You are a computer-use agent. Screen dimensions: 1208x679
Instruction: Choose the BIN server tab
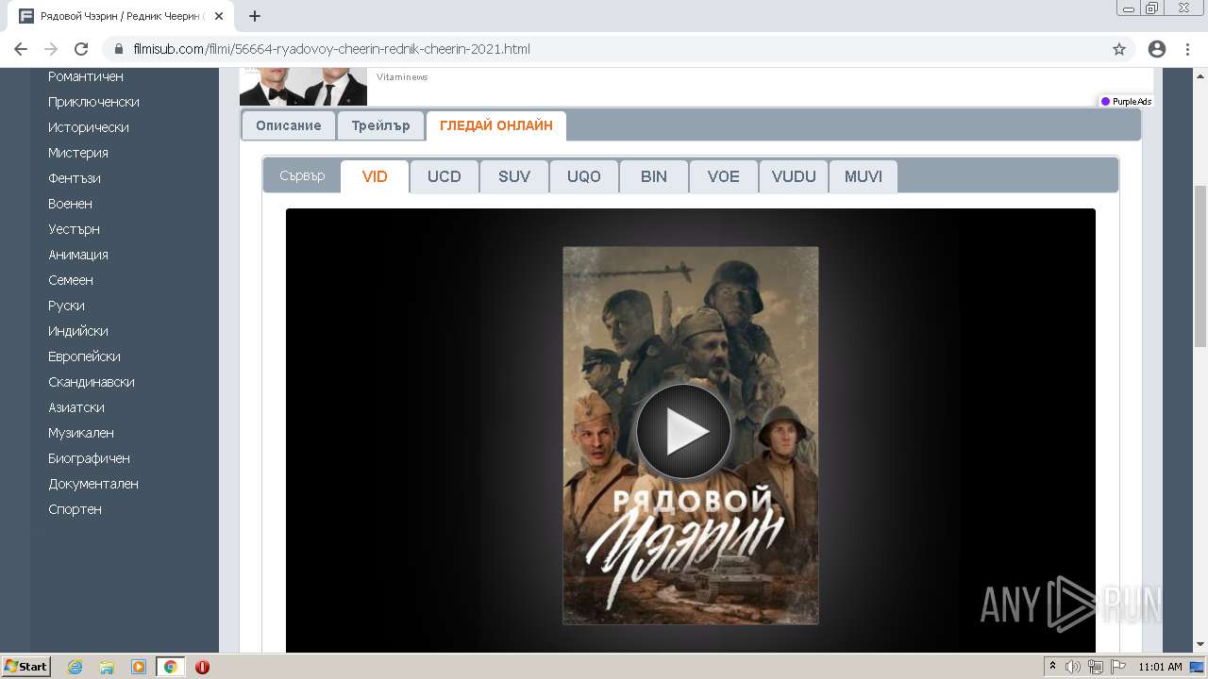[654, 176]
